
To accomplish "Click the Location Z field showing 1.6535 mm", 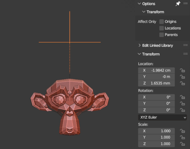I will pyautogui.click(x=157, y=83).
